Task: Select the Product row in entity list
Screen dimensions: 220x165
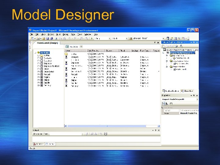Action: pyautogui.click(x=112, y=74)
